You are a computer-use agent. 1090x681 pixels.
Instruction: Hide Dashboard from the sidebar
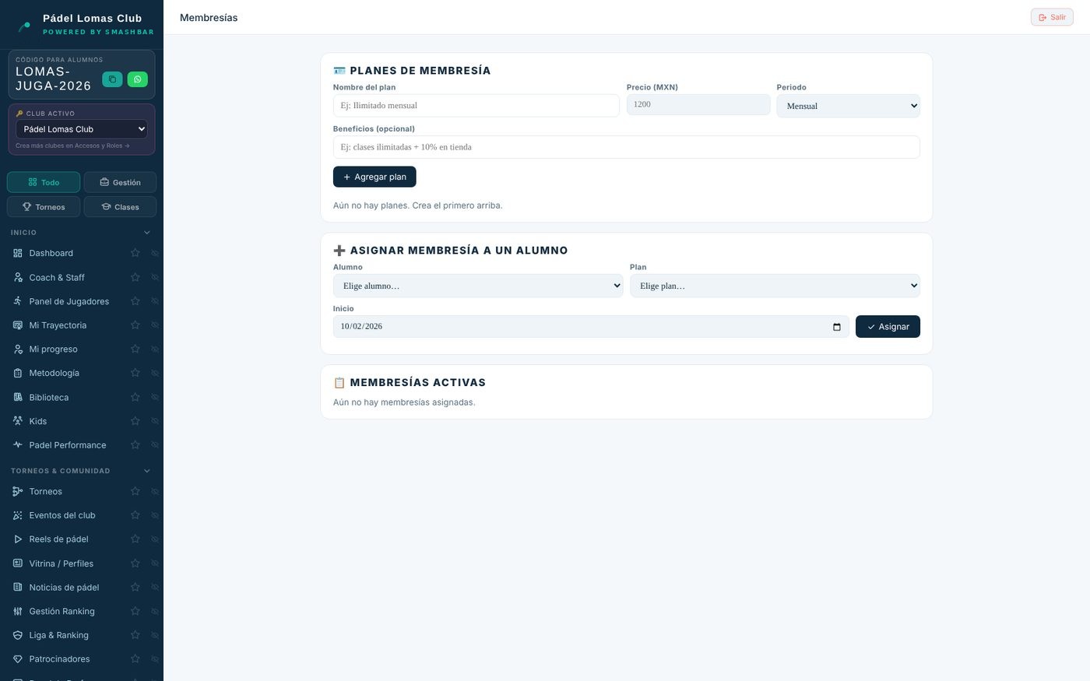click(x=155, y=253)
